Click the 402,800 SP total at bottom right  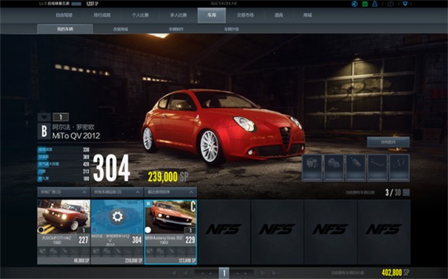(395, 273)
